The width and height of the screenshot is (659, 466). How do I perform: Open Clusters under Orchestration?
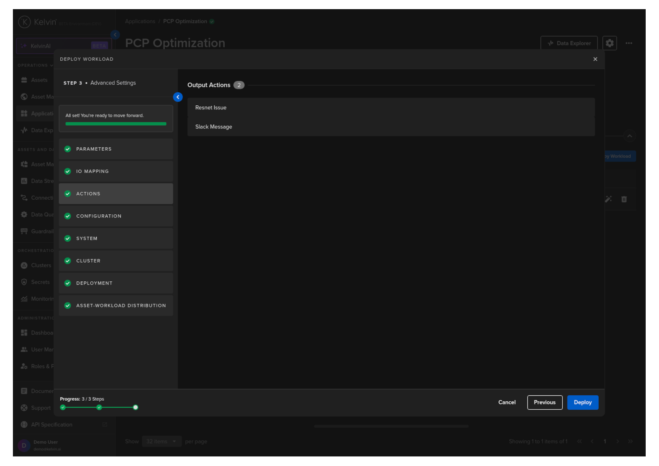35,265
